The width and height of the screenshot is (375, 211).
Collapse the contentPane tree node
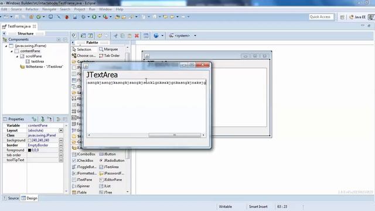pyautogui.click(x=12, y=51)
